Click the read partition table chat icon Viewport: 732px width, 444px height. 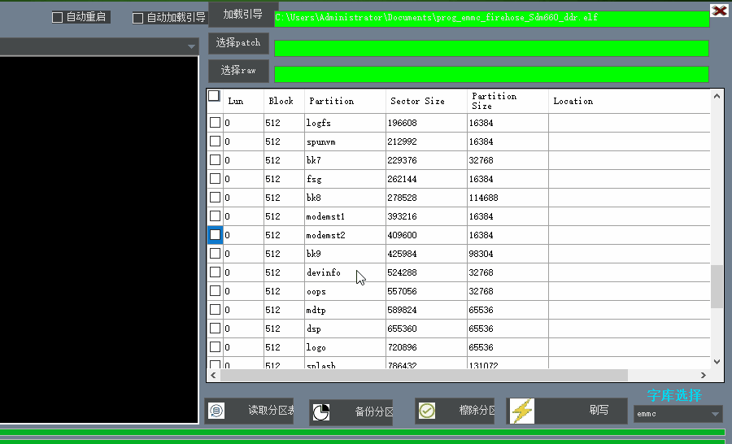coord(216,411)
